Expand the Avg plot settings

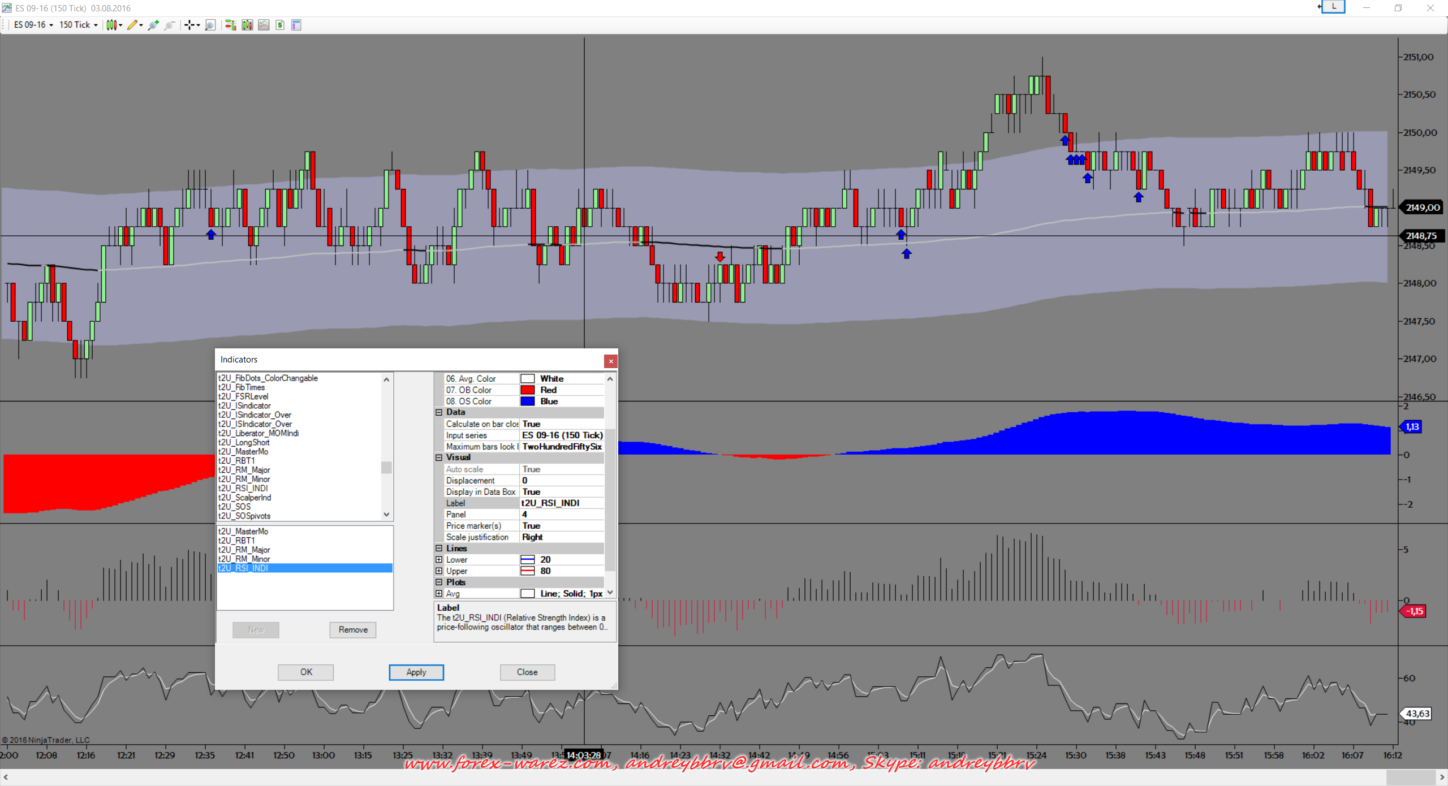click(x=439, y=594)
